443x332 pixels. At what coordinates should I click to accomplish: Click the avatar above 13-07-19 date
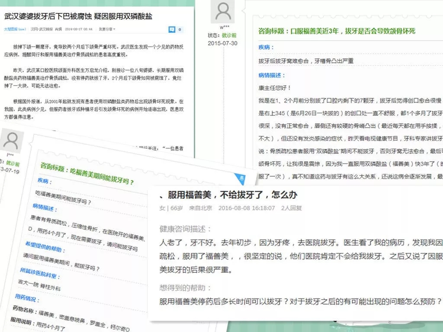pyautogui.click(x=11, y=139)
